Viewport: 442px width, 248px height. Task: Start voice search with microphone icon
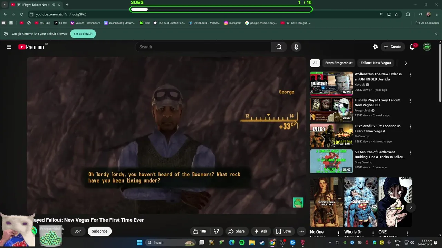coord(296,47)
